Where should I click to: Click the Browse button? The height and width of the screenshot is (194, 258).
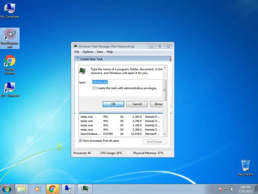(x=156, y=104)
